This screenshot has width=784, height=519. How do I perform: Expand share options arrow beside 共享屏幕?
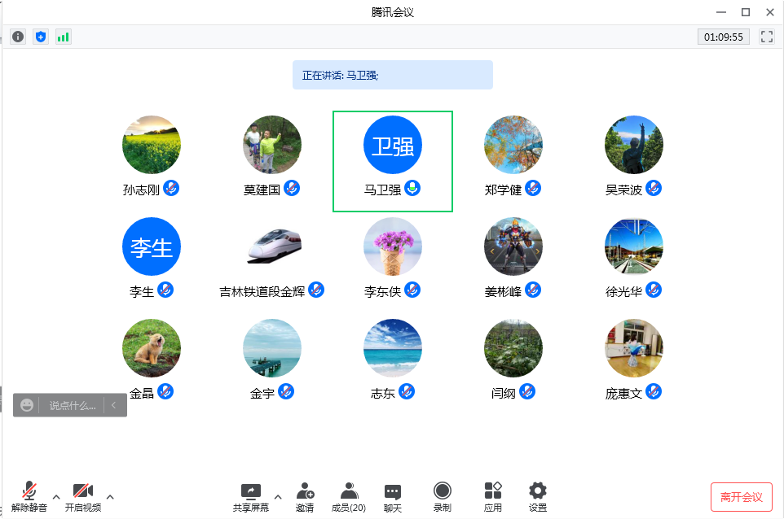(278, 496)
